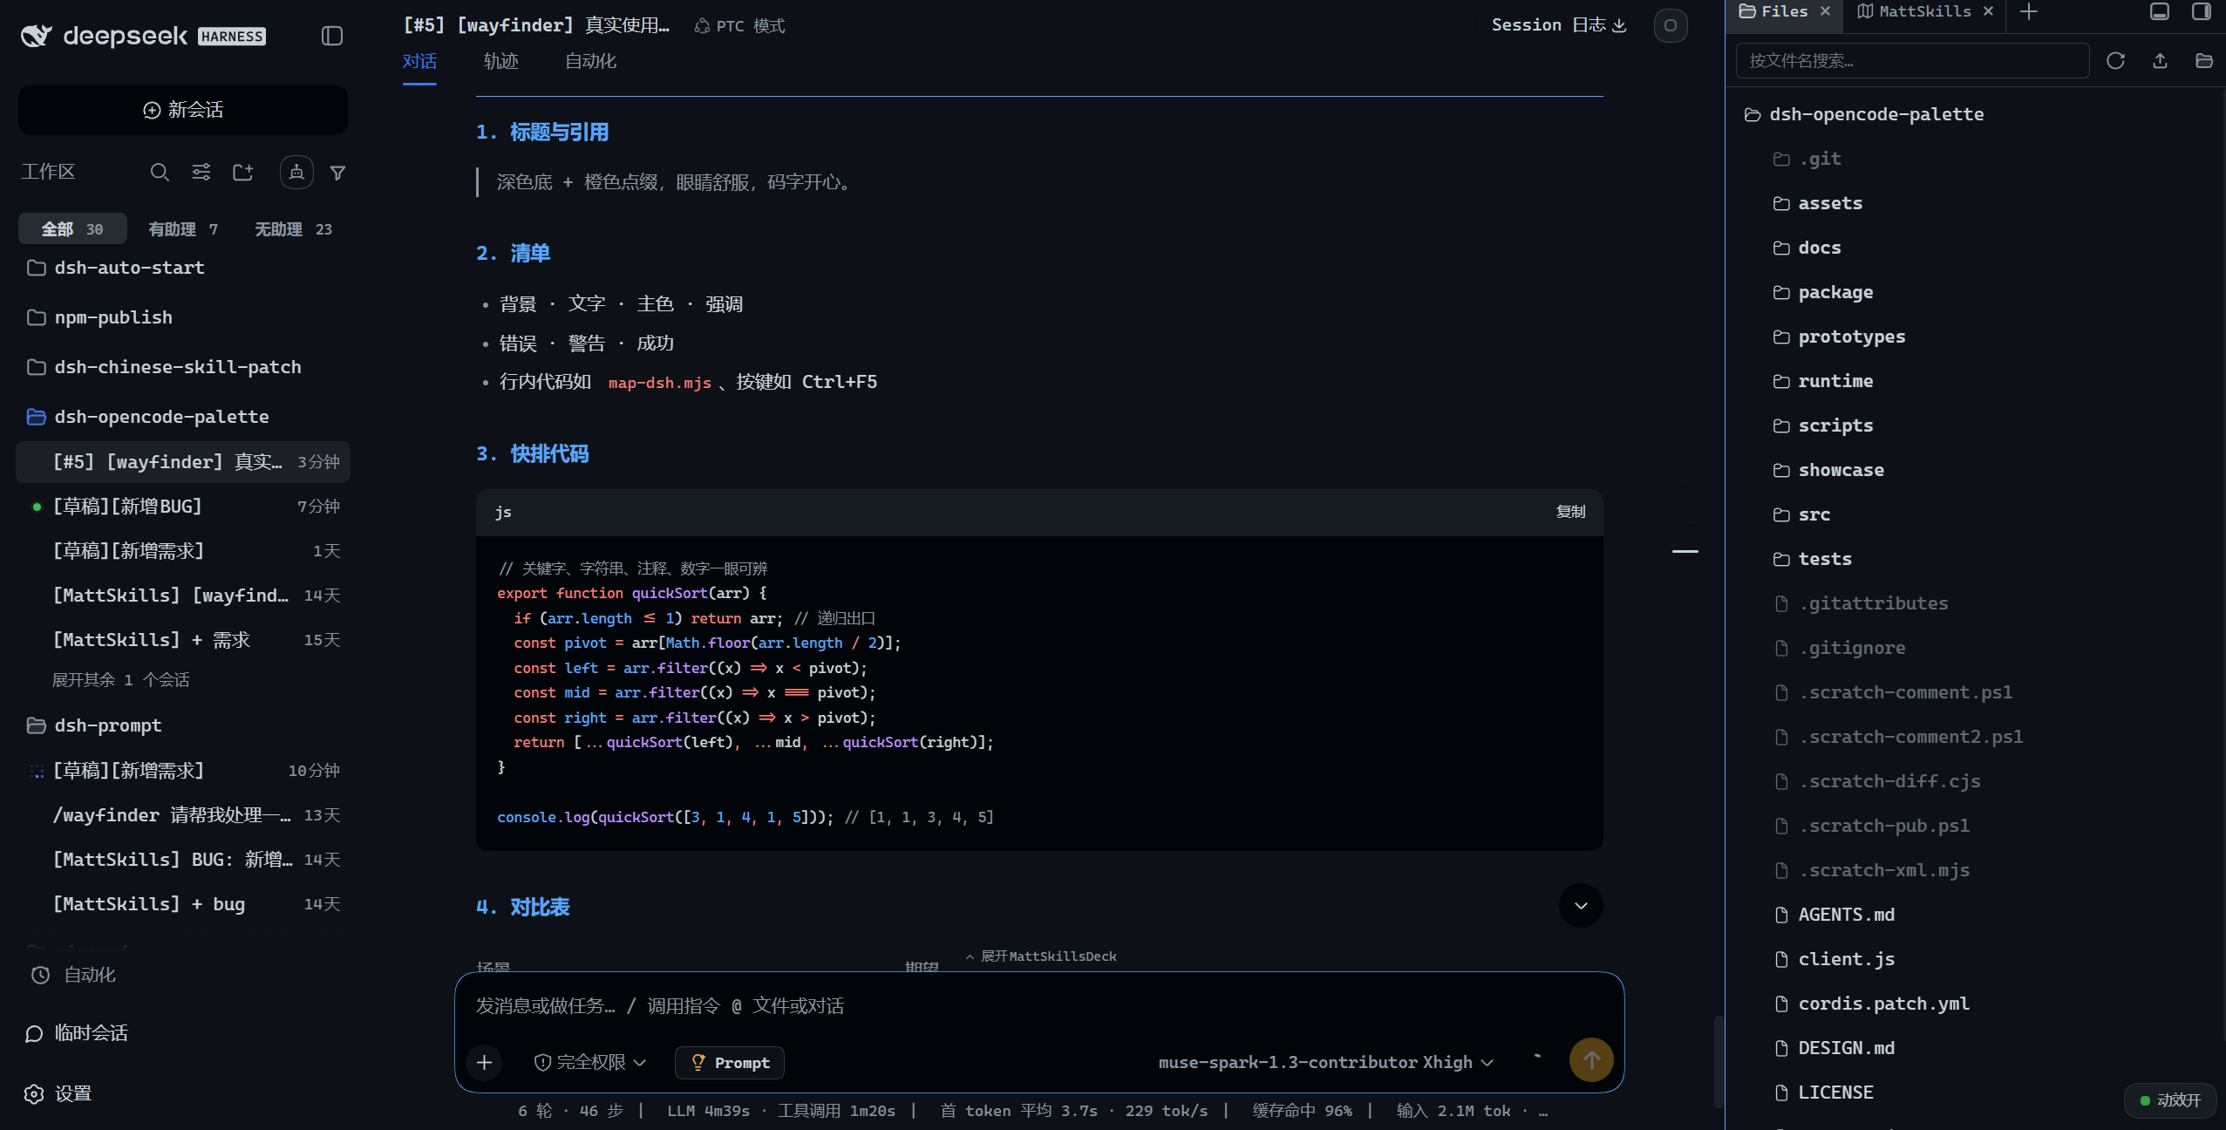Switch to the 轨迹 tab
The image size is (2226, 1130).
pyautogui.click(x=501, y=61)
